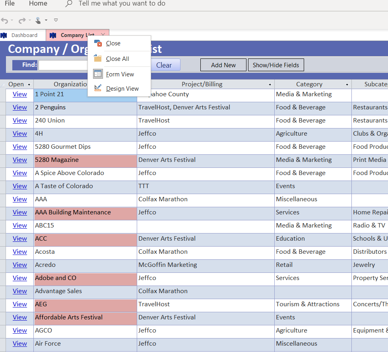388x352 pixels.
Task: Click the Tourism & Attractions category cell
Action: pos(313,305)
